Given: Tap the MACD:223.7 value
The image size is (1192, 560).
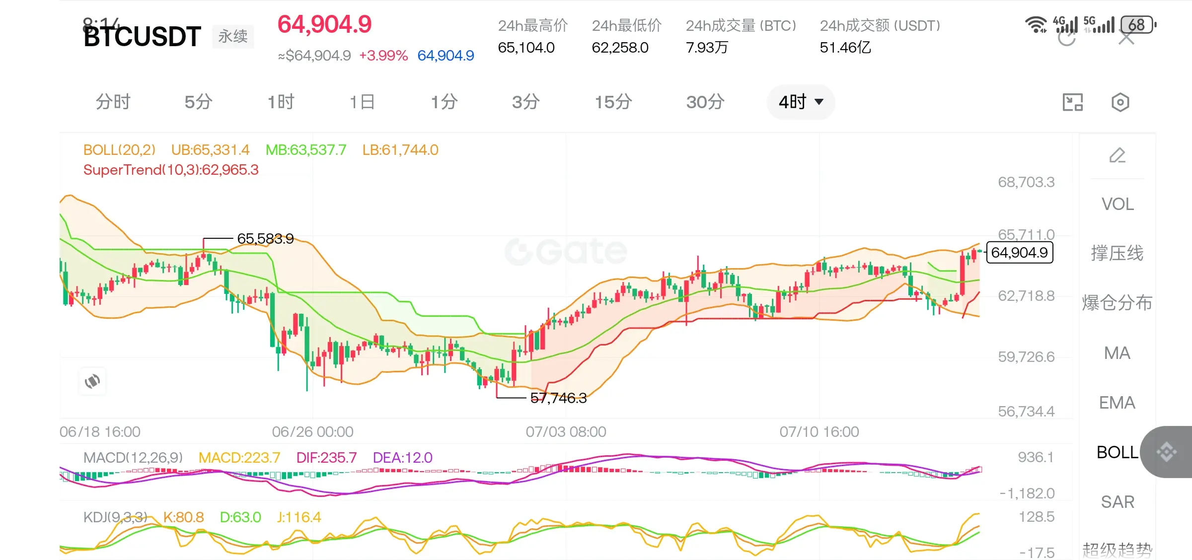Looking at the screenshot, I should [x=239, y=457].
